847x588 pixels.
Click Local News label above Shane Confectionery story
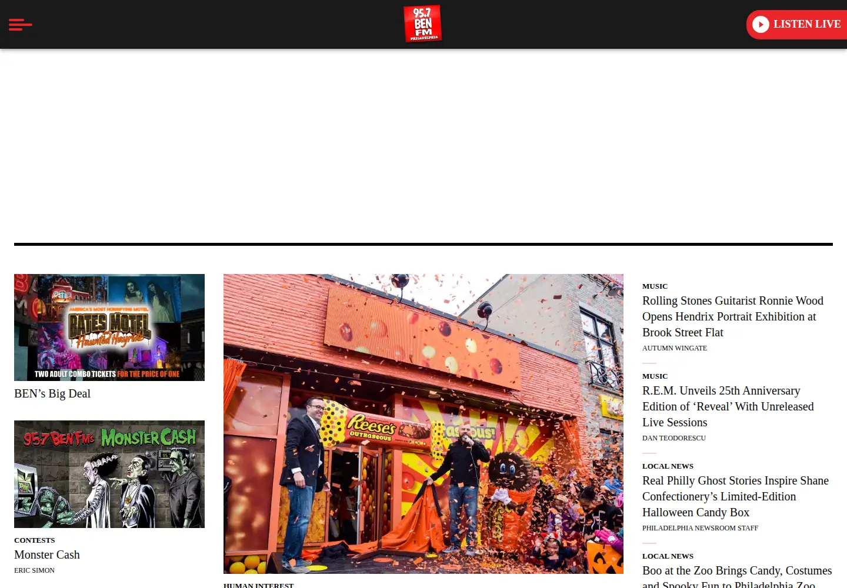coord(668,466)
